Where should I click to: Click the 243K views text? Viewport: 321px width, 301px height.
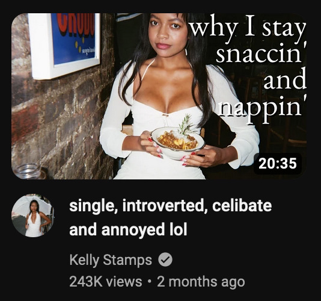click(x=106, y=282)
